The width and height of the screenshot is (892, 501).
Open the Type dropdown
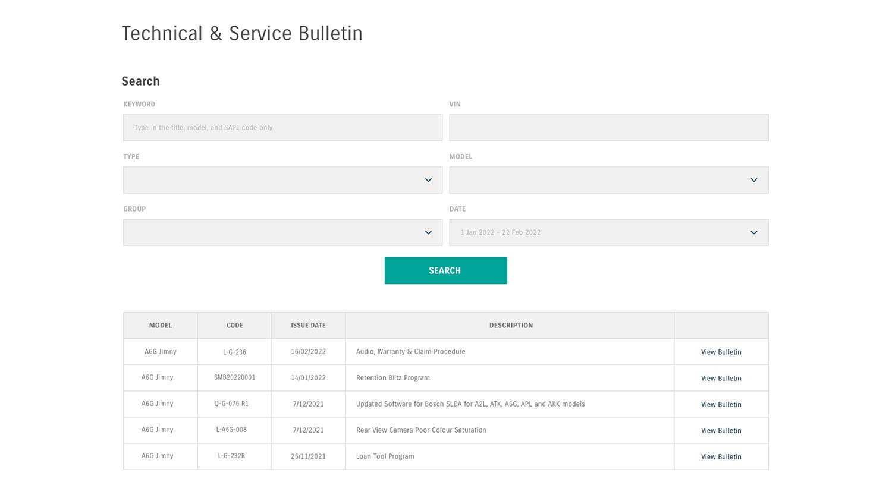pyautogui.click(x=274, y=180)
